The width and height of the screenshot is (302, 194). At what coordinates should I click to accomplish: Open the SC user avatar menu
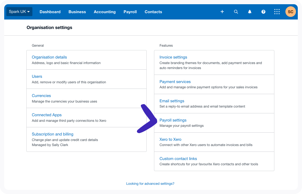[290, 12]
